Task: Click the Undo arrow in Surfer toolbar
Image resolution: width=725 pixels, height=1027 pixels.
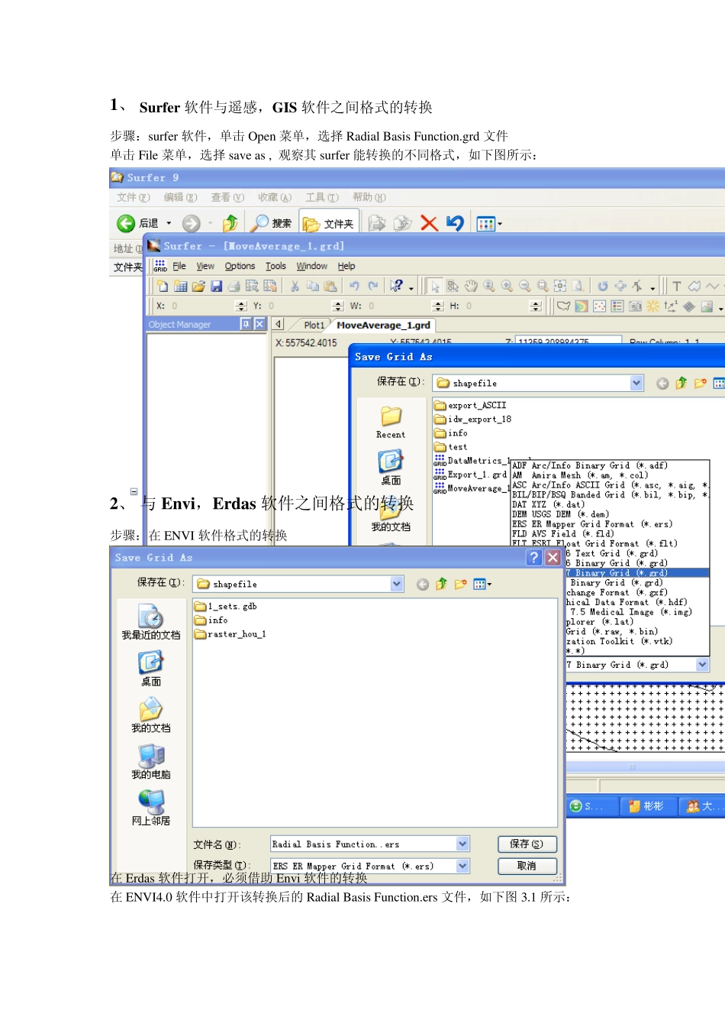Action: 355,286
